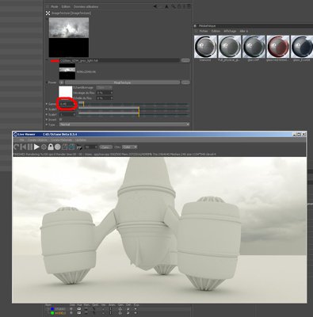Click the up arrow in Attribute manager
313x317 pixels.
tap(166, 6)
